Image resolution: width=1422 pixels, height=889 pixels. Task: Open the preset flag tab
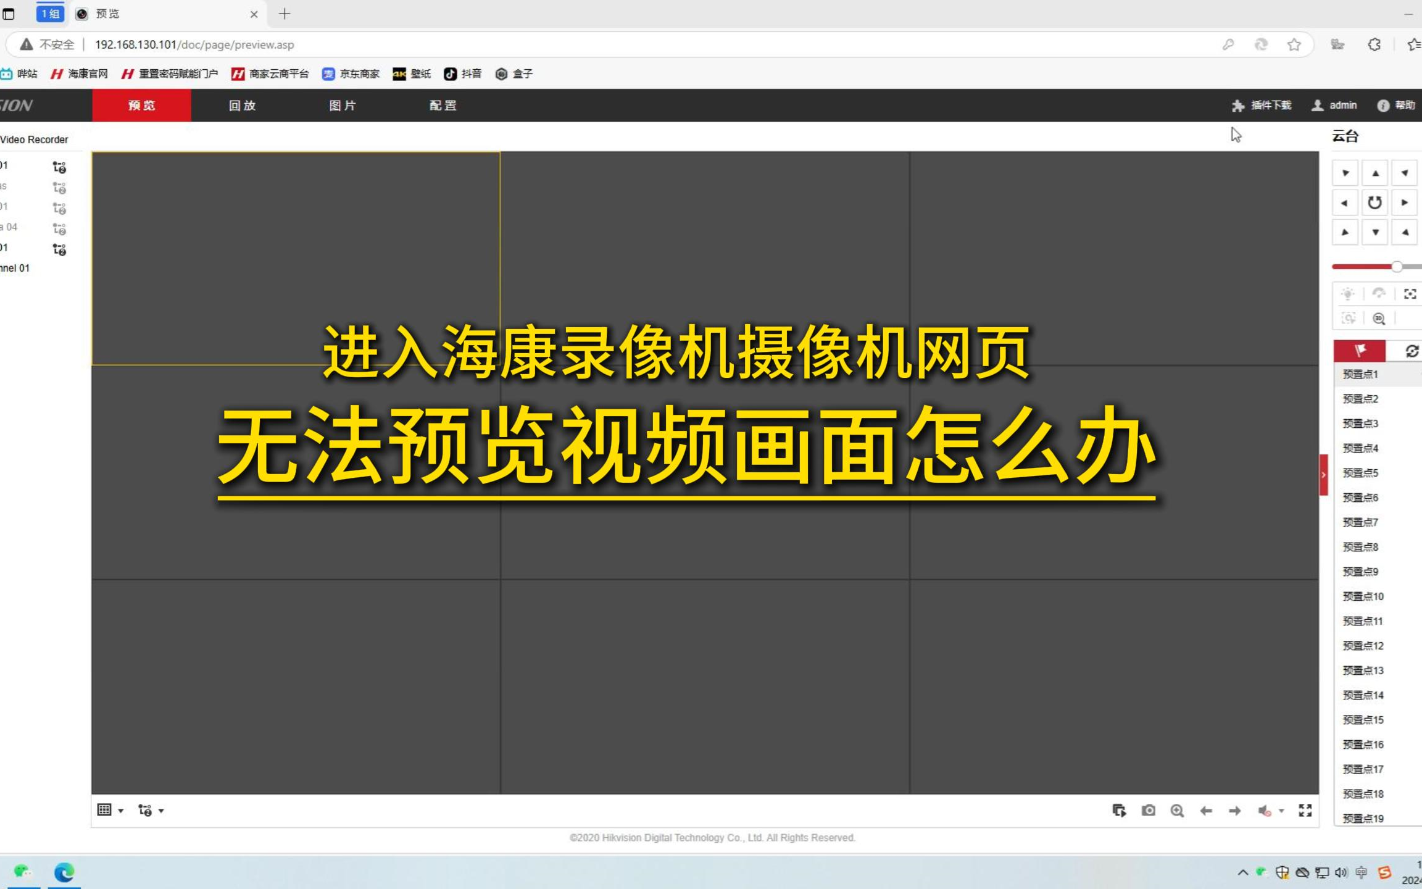point(1360,351)
